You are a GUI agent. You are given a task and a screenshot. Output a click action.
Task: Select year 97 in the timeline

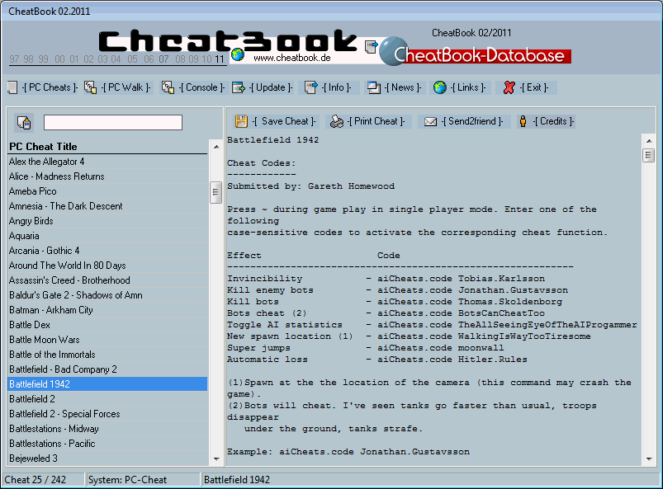point(14,59)
